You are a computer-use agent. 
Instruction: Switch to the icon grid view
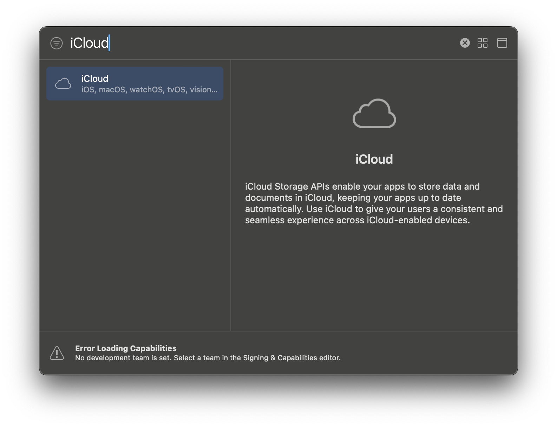483,43
